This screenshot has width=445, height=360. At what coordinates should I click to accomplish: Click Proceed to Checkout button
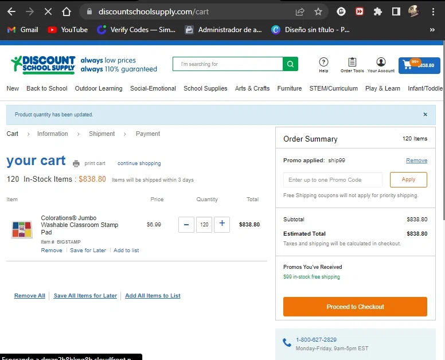[x=355, y=307]
